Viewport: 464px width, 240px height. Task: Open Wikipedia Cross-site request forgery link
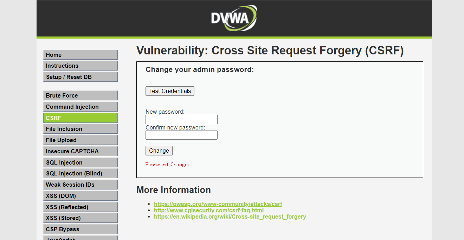[x=230, y=216]
